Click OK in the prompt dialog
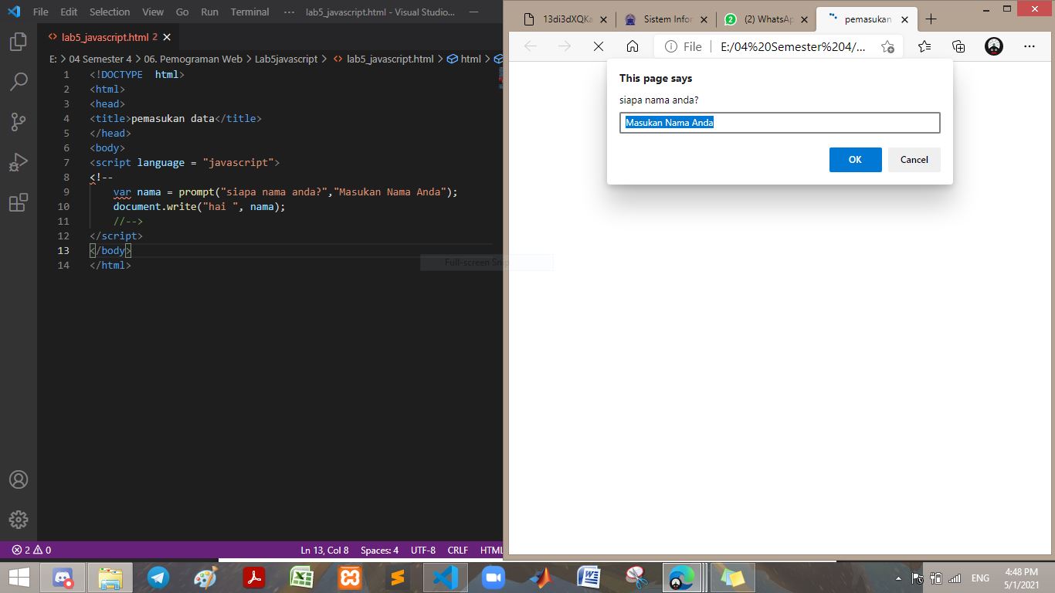The image size is (1055, 593). click(855, 160)
